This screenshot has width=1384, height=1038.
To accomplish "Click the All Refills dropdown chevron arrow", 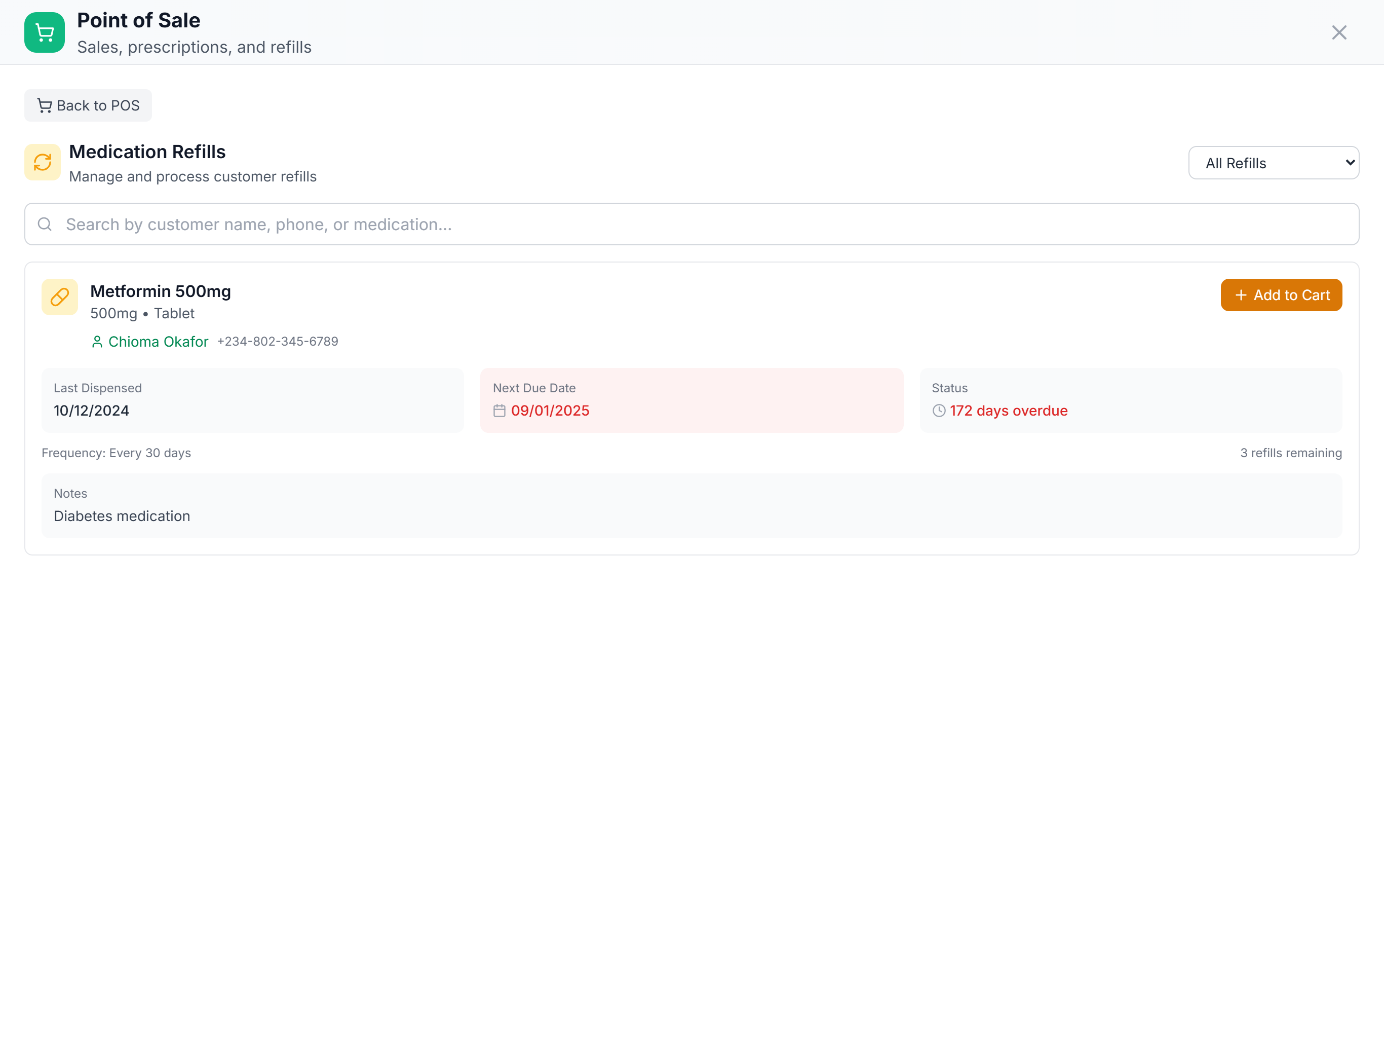I will 1350,163.
